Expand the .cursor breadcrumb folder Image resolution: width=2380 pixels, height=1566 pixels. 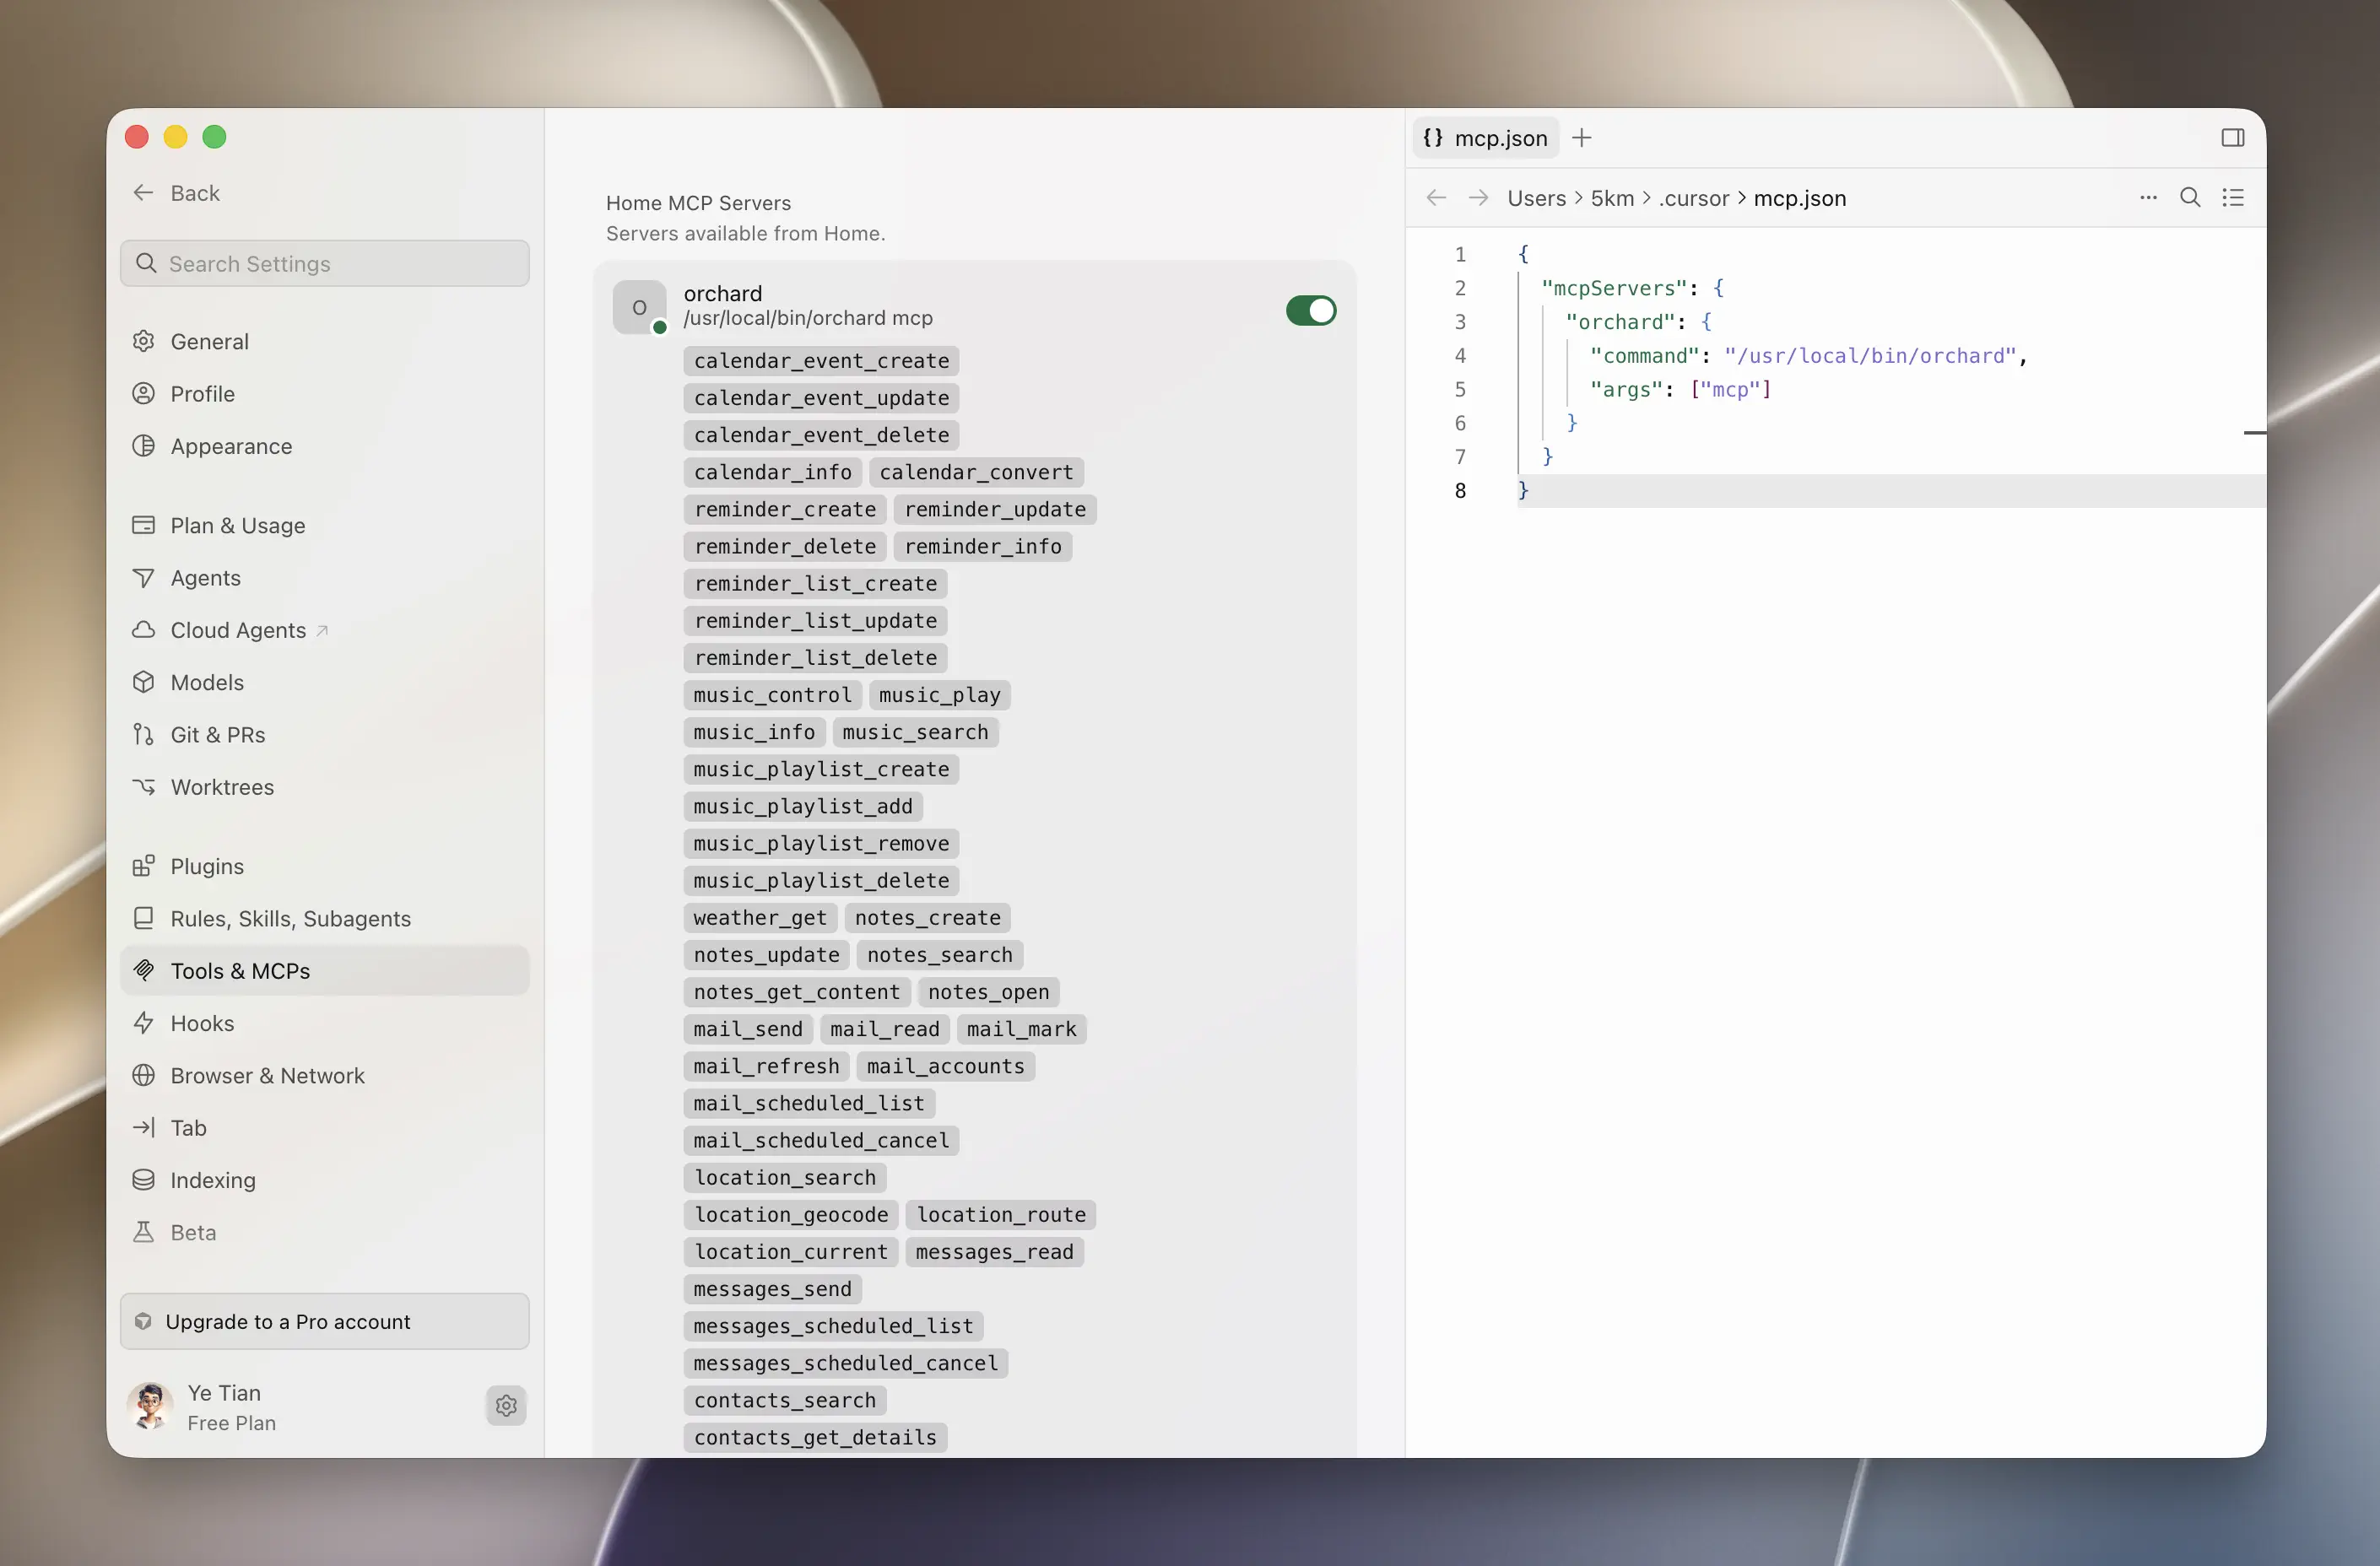(1693, 198)
